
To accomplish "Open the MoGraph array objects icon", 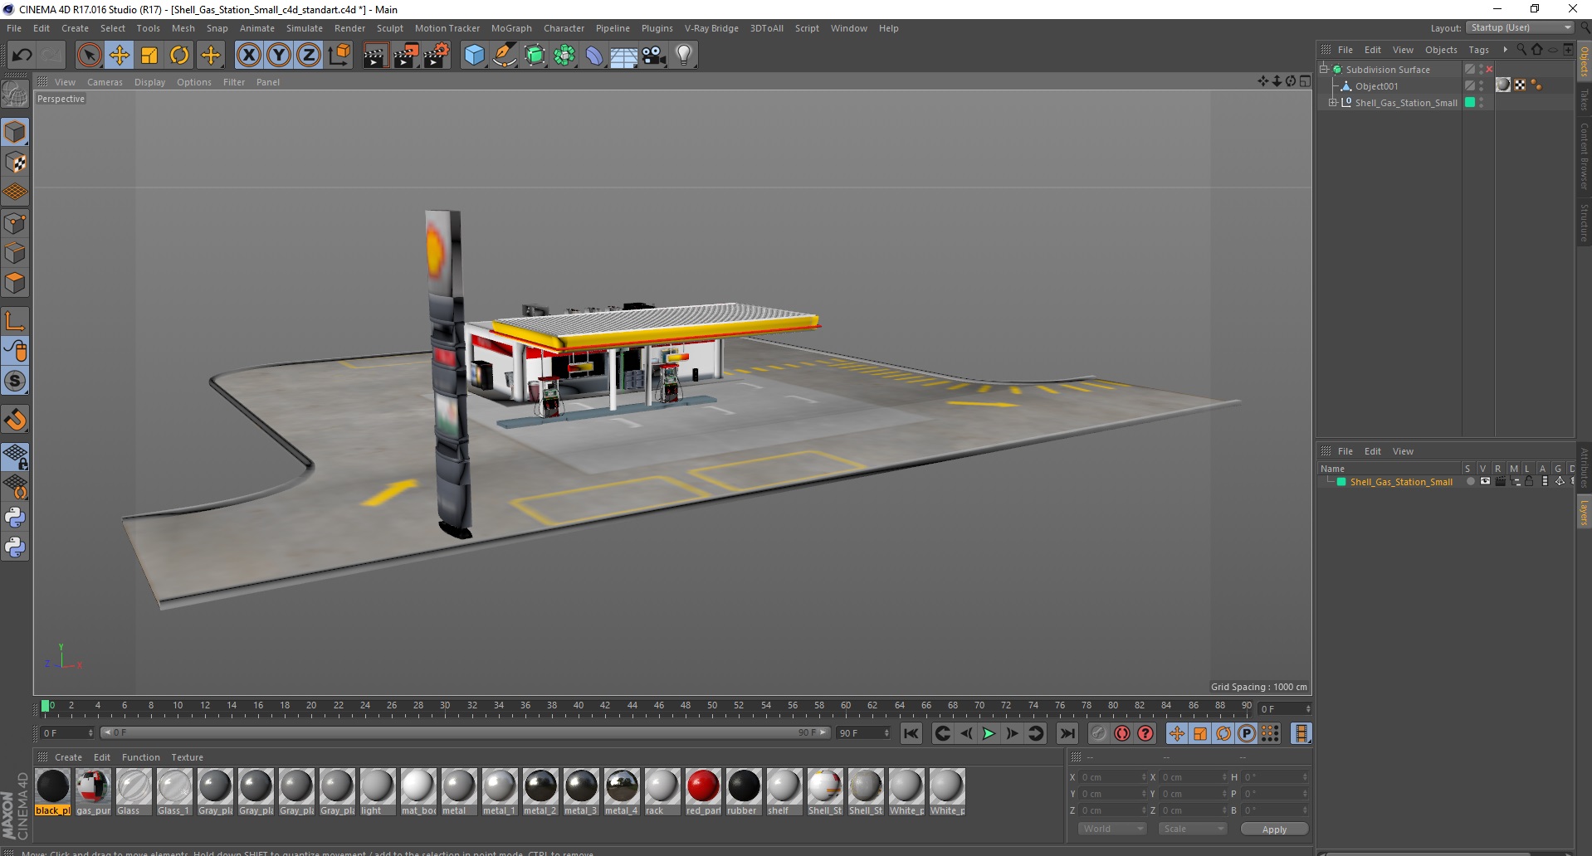I will pyautogui.click(x=564, y=56).
